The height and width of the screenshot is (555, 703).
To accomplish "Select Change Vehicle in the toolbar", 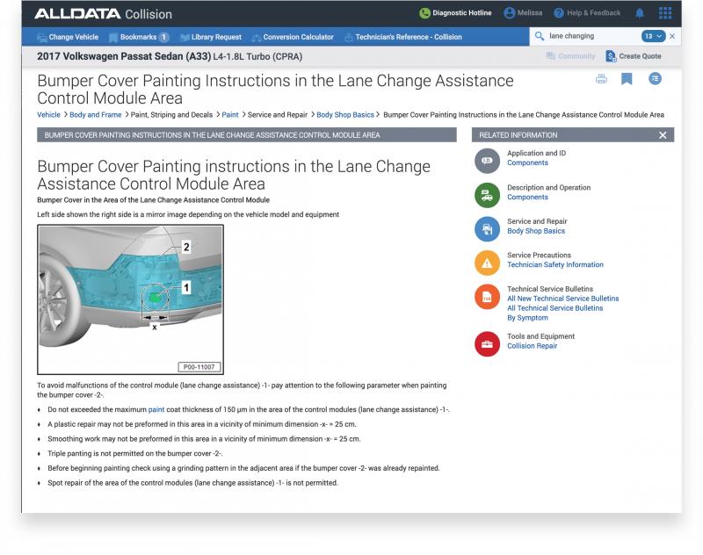I will [68, 37].
